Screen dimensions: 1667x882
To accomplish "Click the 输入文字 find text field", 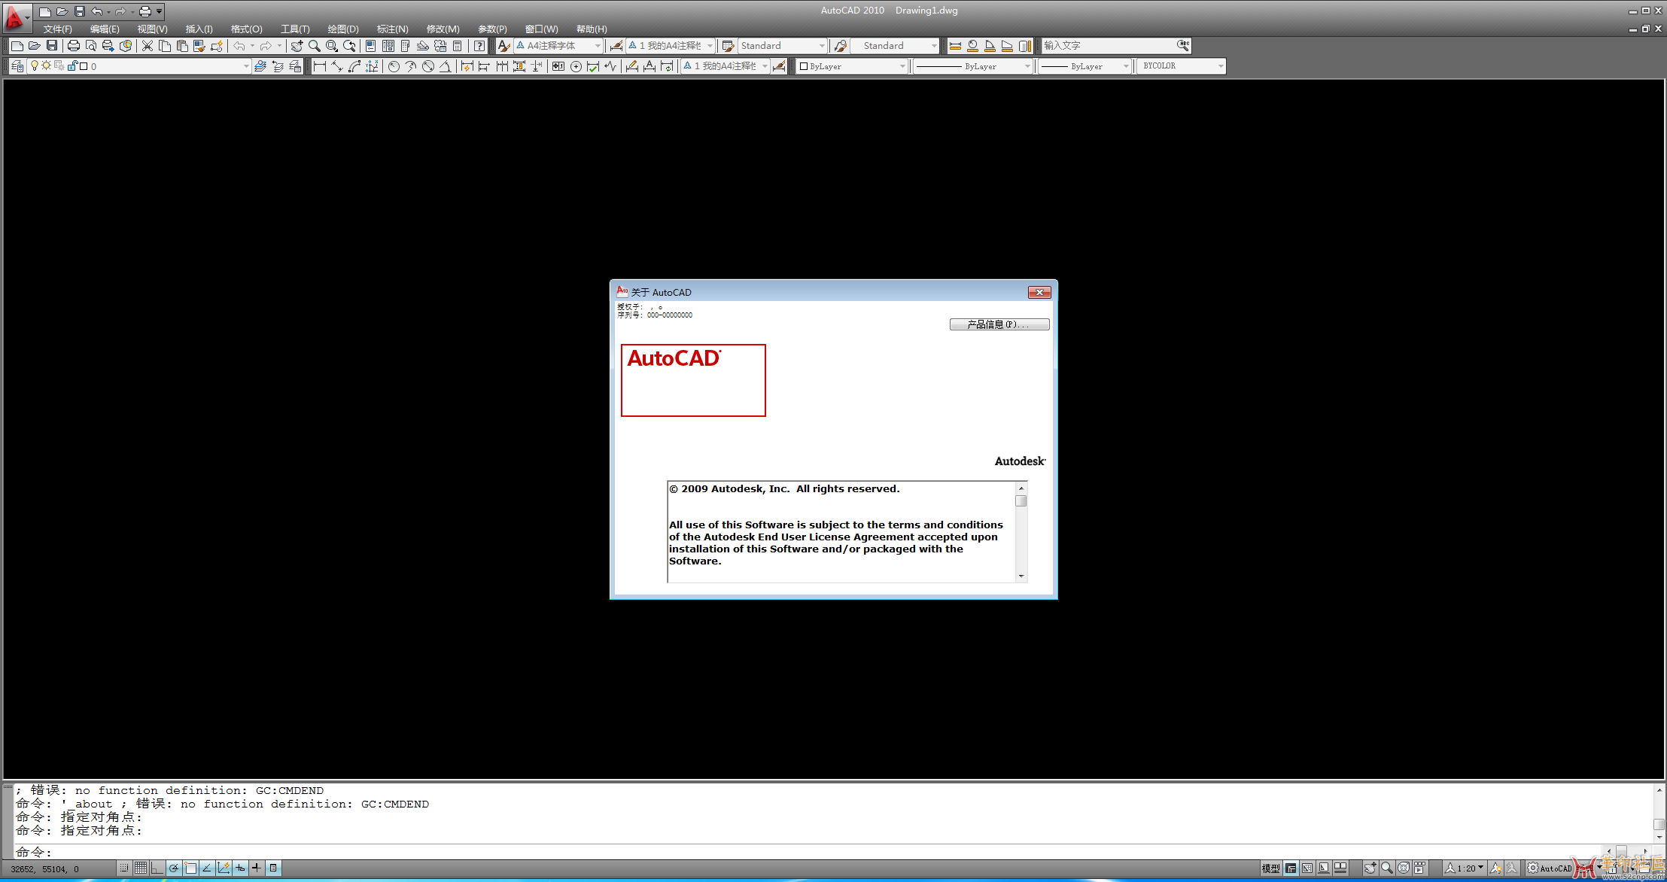I will pyautogui.click(x=1108, y=46).
